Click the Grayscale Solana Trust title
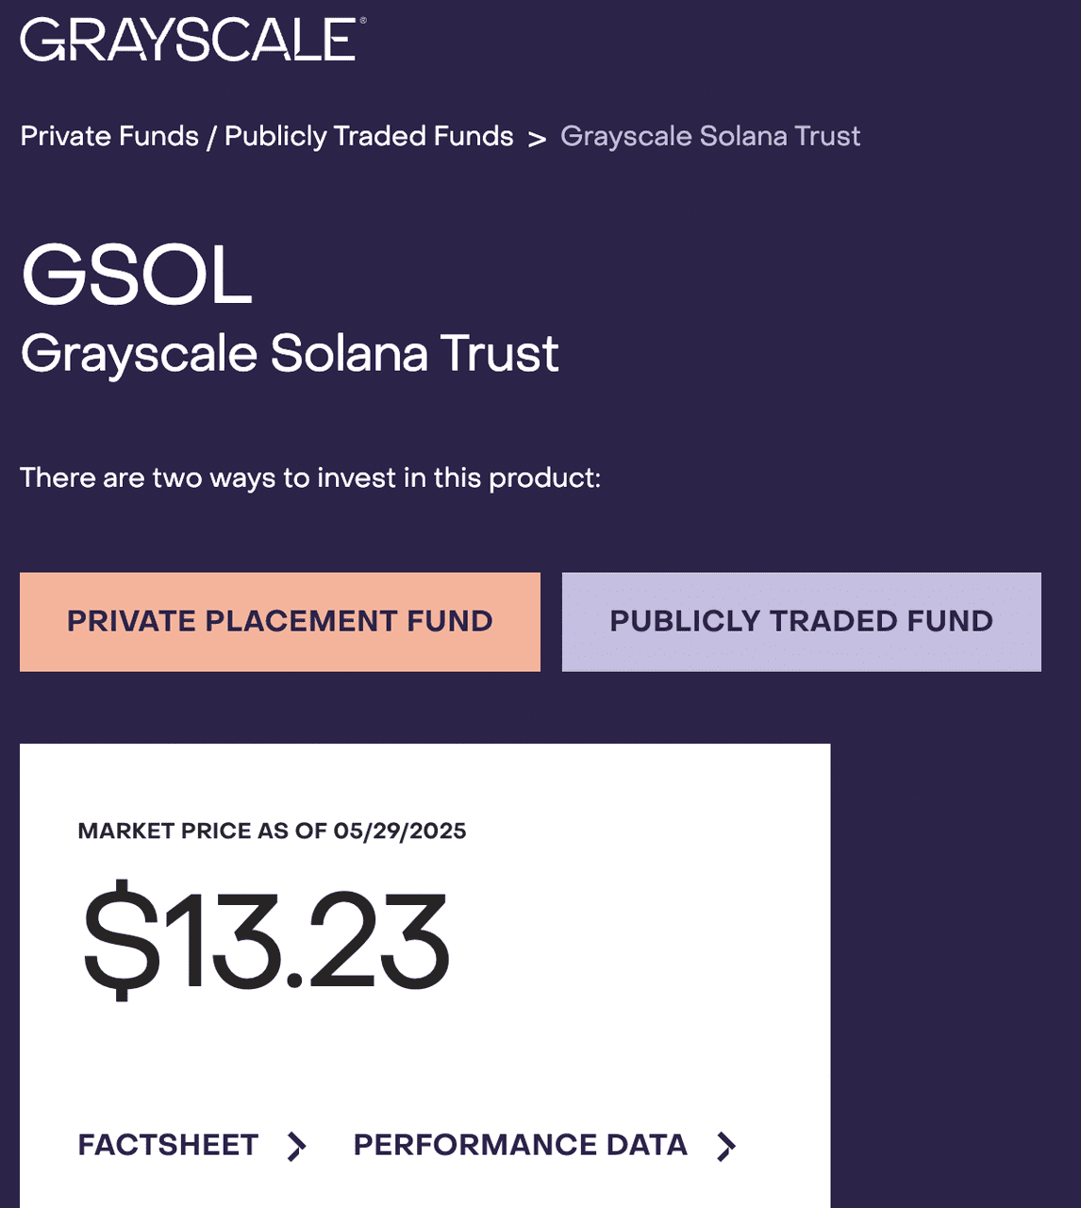 pyautogui.click(x=290, y=355)
